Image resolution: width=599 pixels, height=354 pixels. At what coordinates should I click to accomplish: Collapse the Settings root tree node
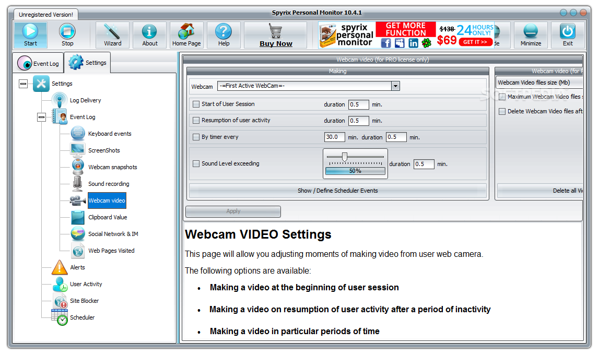24,83
